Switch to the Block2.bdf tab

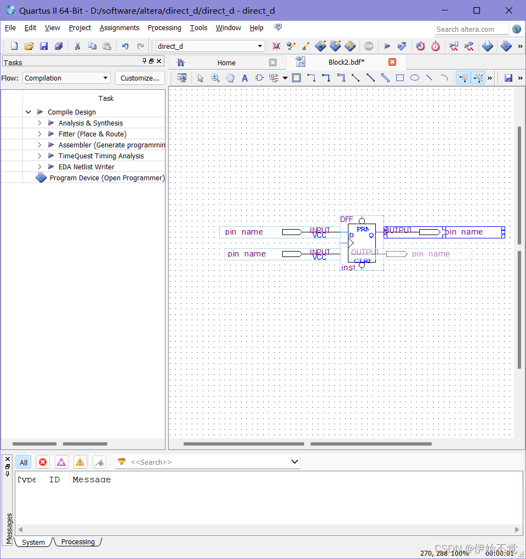click(x=346, y=62)
